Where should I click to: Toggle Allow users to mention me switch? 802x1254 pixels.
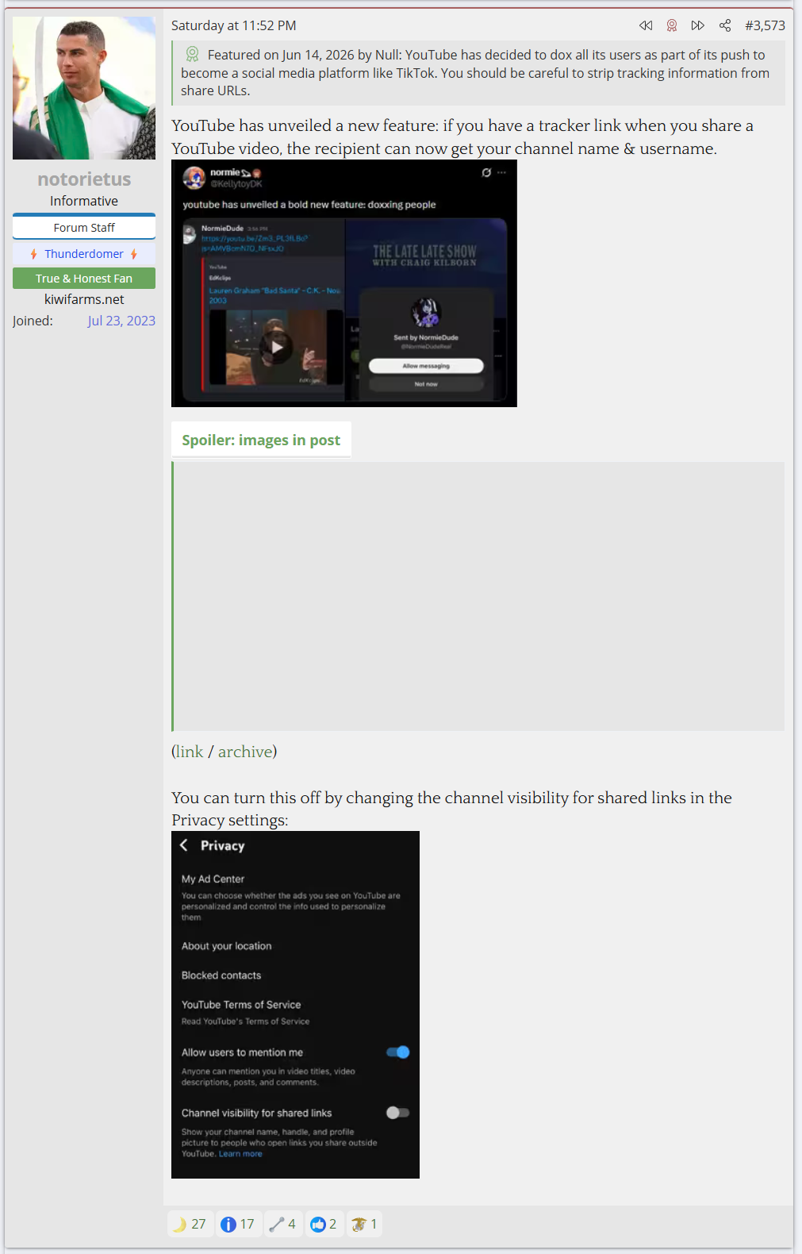[397, 1052]
